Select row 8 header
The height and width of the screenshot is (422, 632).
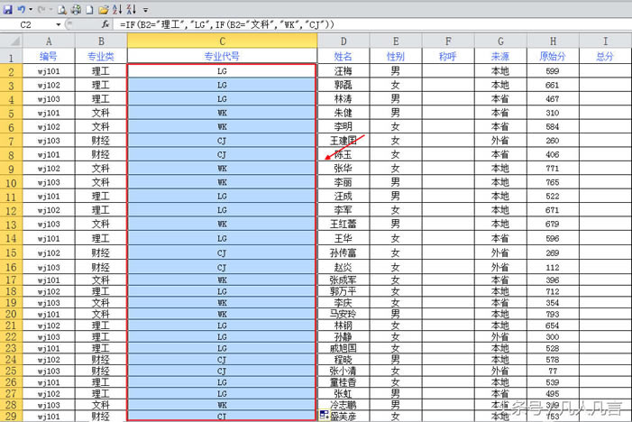tap(12, 155)
